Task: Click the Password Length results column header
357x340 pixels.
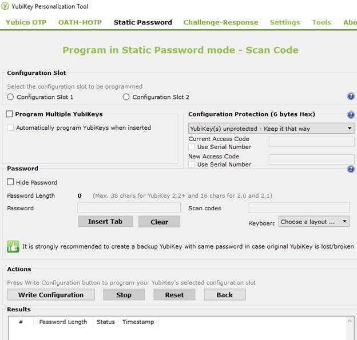Action: click(x=63, y=322)
